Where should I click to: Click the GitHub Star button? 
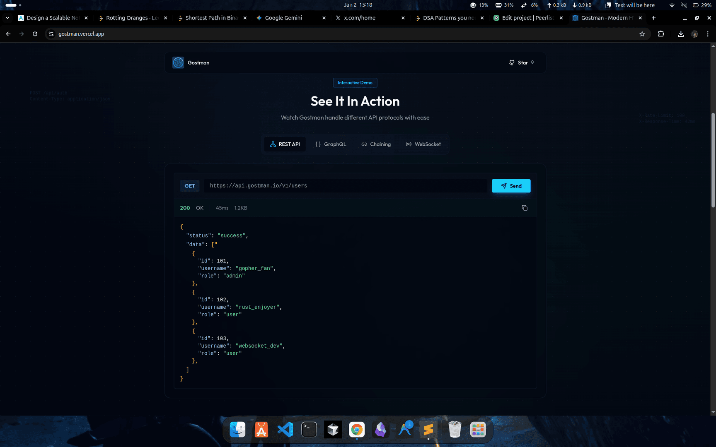click(x=521, y=62)
